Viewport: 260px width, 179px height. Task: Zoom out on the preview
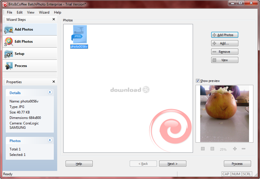tap(244, 149)
